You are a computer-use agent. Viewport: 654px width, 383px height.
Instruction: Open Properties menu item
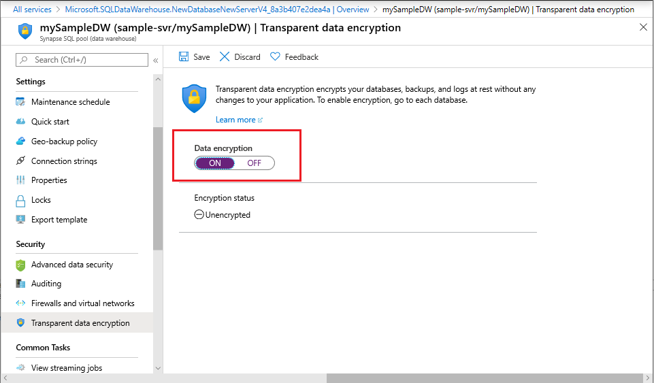pos(49,180)
